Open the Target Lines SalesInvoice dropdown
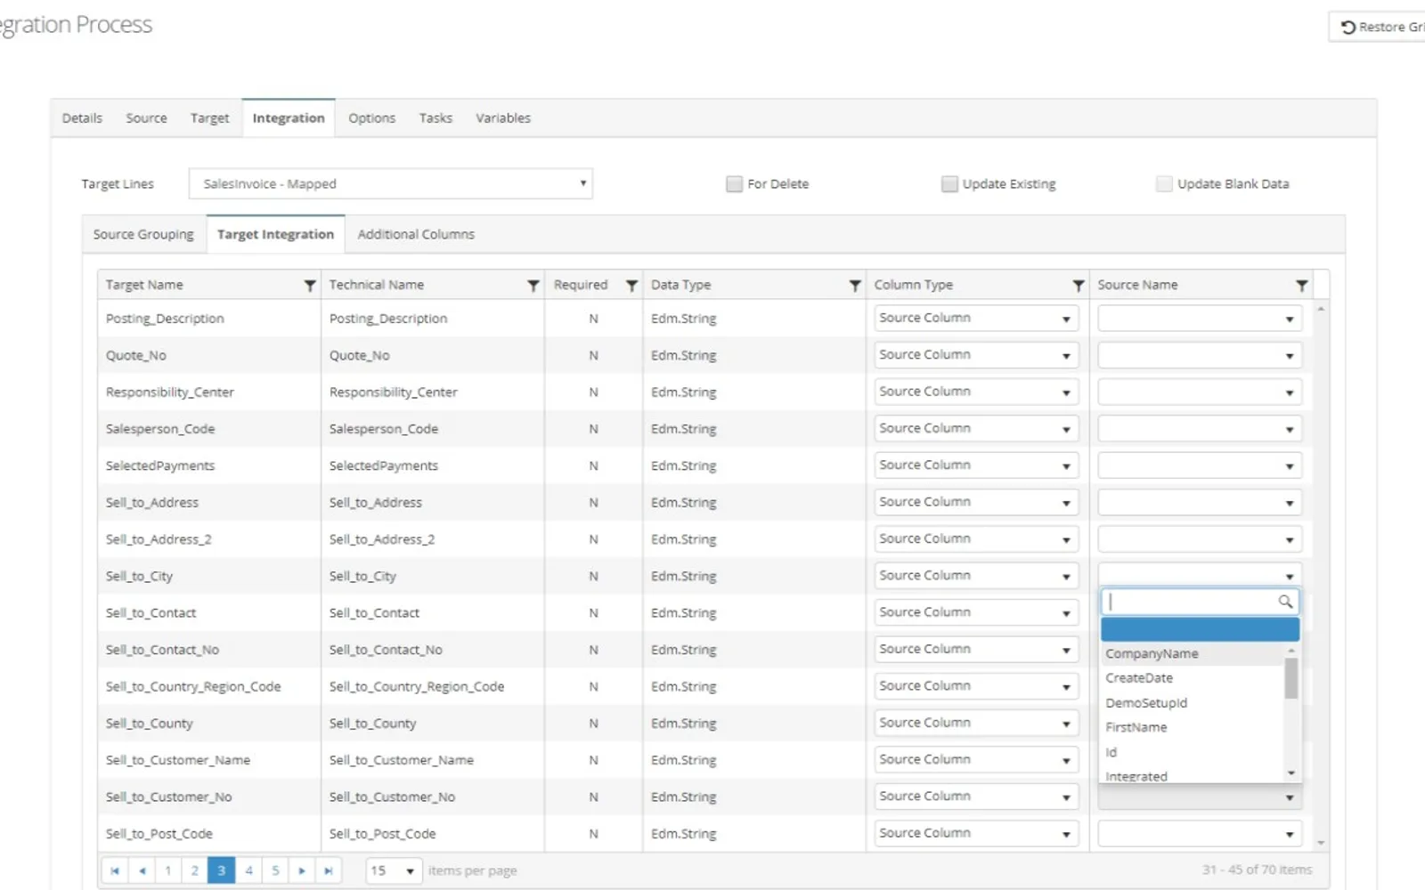The image size is (1425, 890). tap(391, 184)
